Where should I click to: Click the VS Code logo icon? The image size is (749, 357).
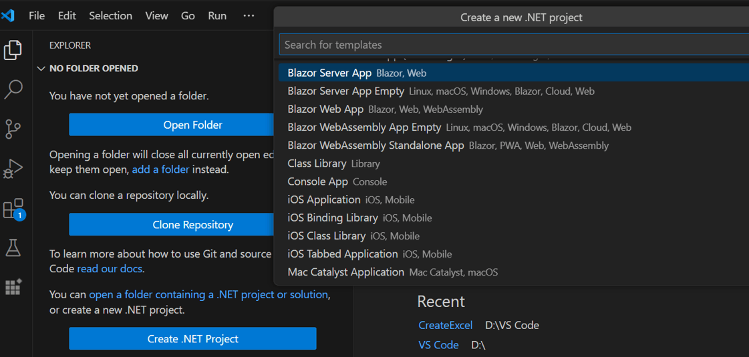(x=8, y=16)
